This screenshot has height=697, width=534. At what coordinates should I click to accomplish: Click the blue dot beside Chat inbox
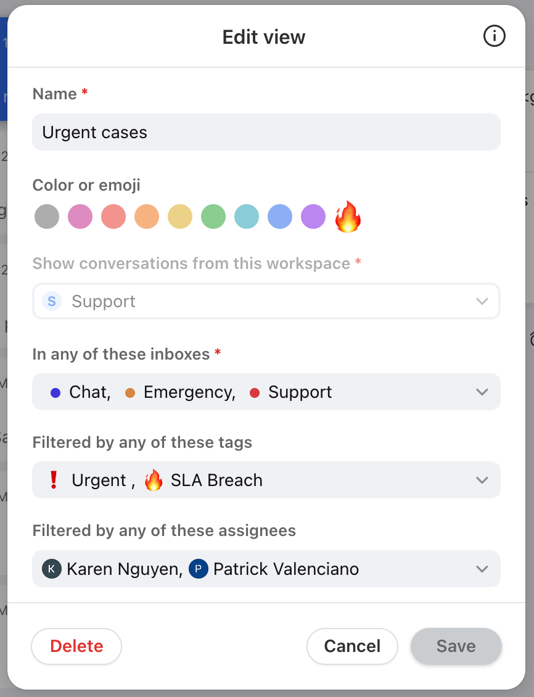(55, 392)
